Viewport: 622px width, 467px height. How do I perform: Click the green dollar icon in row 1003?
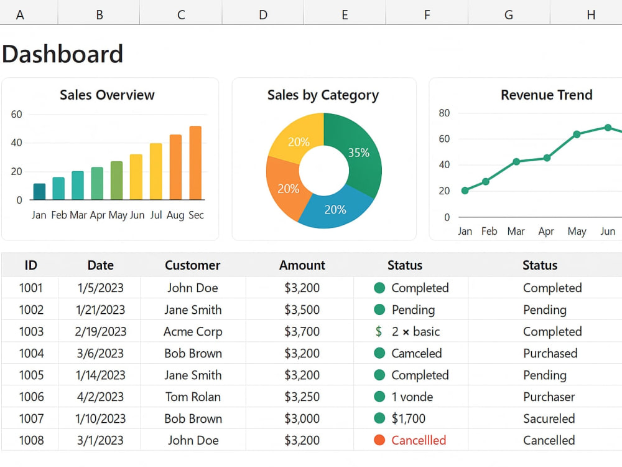tap(379, 331)
